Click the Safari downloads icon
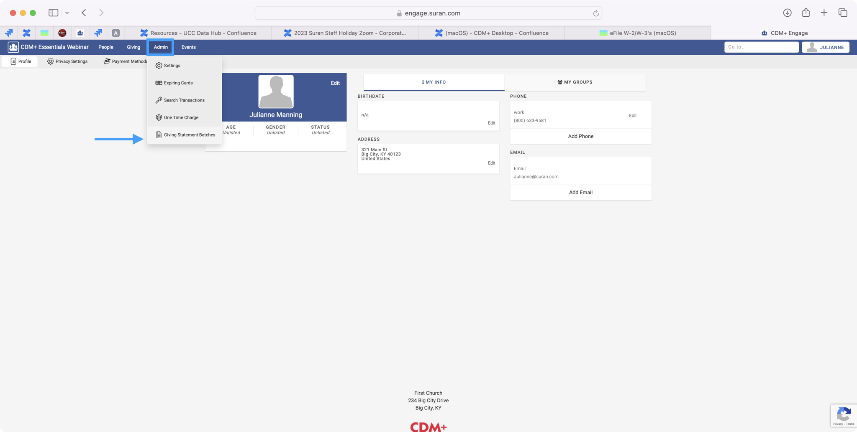857x432 pixels. point(787,13)
